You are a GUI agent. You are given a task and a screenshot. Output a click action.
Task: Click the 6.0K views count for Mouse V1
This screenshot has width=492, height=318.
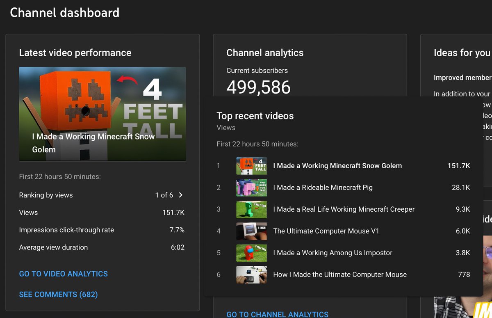point(463,231)
